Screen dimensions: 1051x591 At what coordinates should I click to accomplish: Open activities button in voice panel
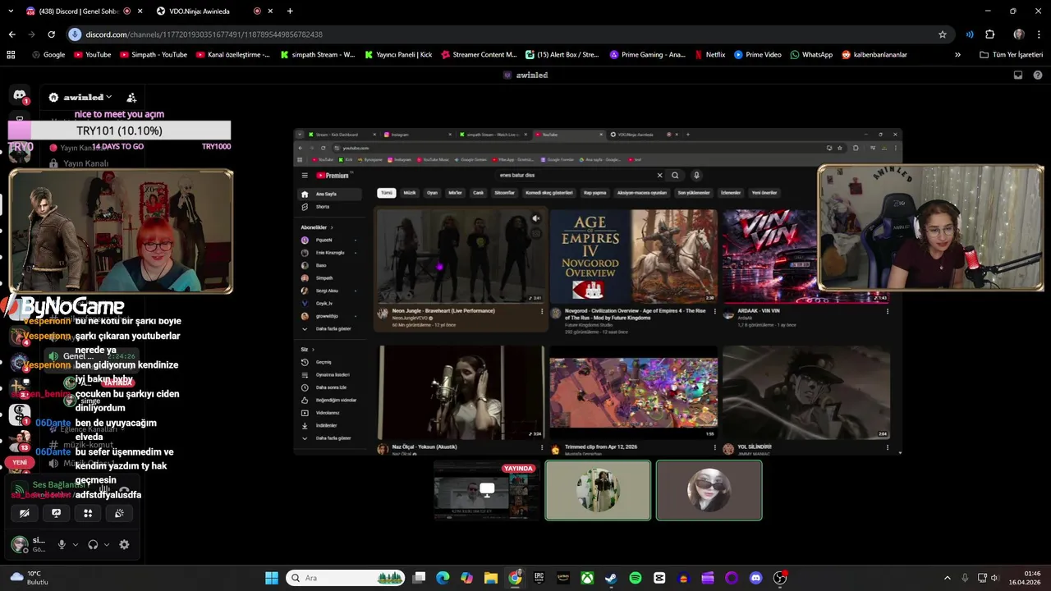coord(88,513)
